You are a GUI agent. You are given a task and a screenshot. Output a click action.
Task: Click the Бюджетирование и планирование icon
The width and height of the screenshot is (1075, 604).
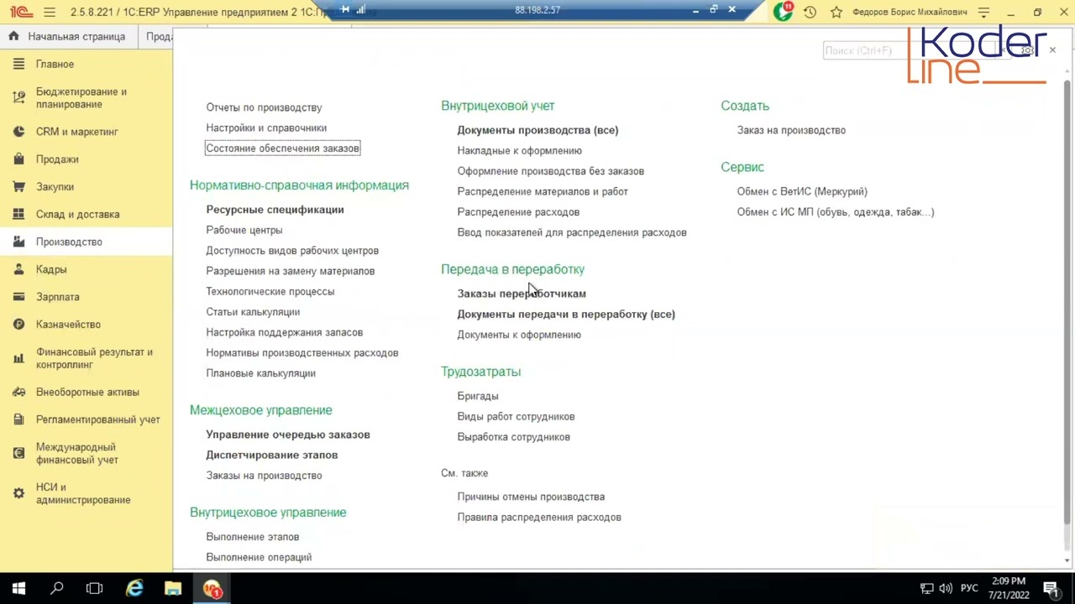tap(18, 98)
